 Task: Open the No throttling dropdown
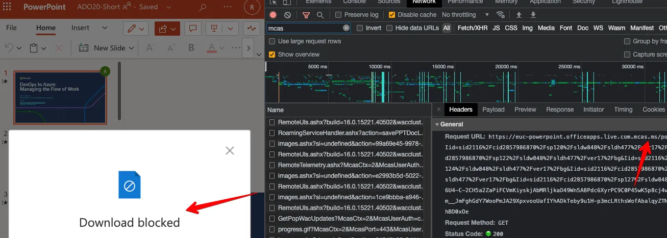click(465, 15)
